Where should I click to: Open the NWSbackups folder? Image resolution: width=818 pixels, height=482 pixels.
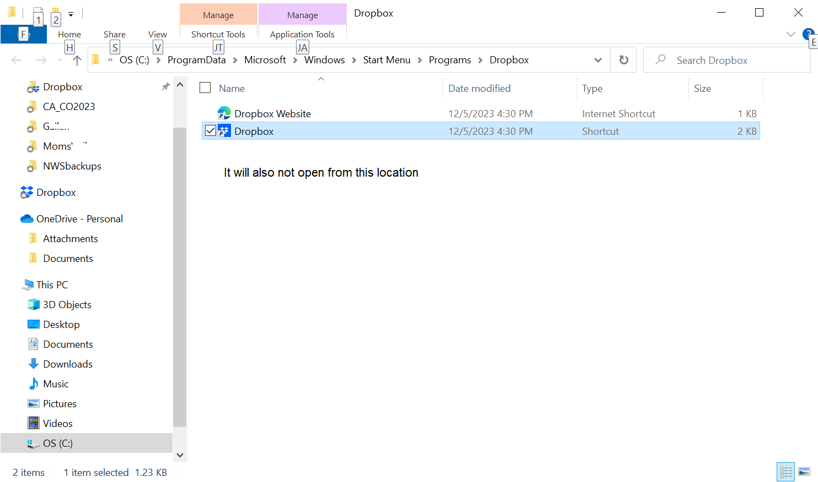tap(72, 166)
